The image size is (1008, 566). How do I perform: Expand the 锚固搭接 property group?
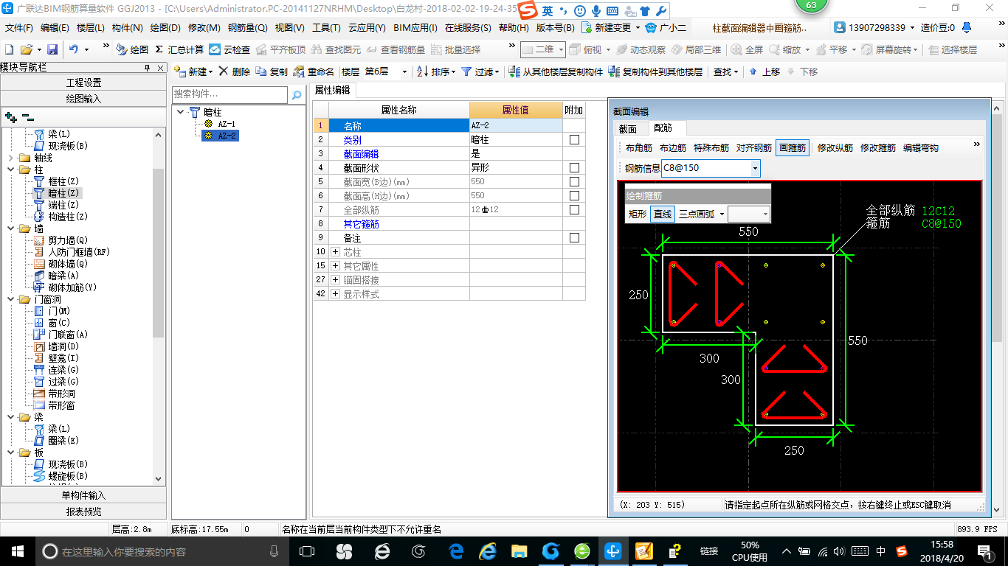click(336, 280)
